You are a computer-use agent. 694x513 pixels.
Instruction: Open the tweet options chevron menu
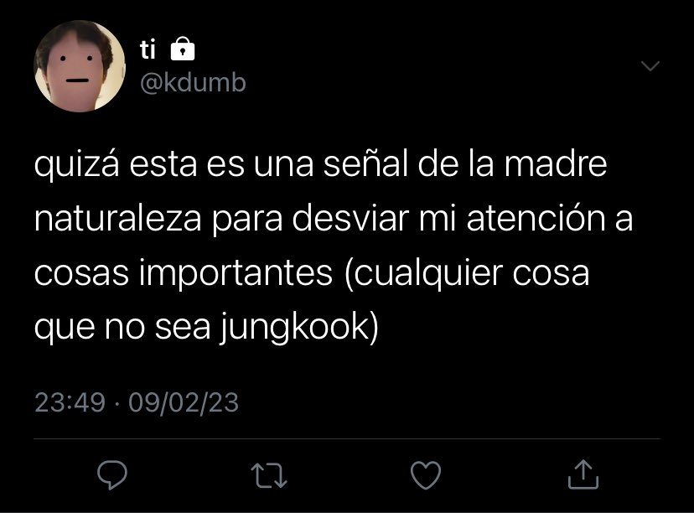coord(650,66)
